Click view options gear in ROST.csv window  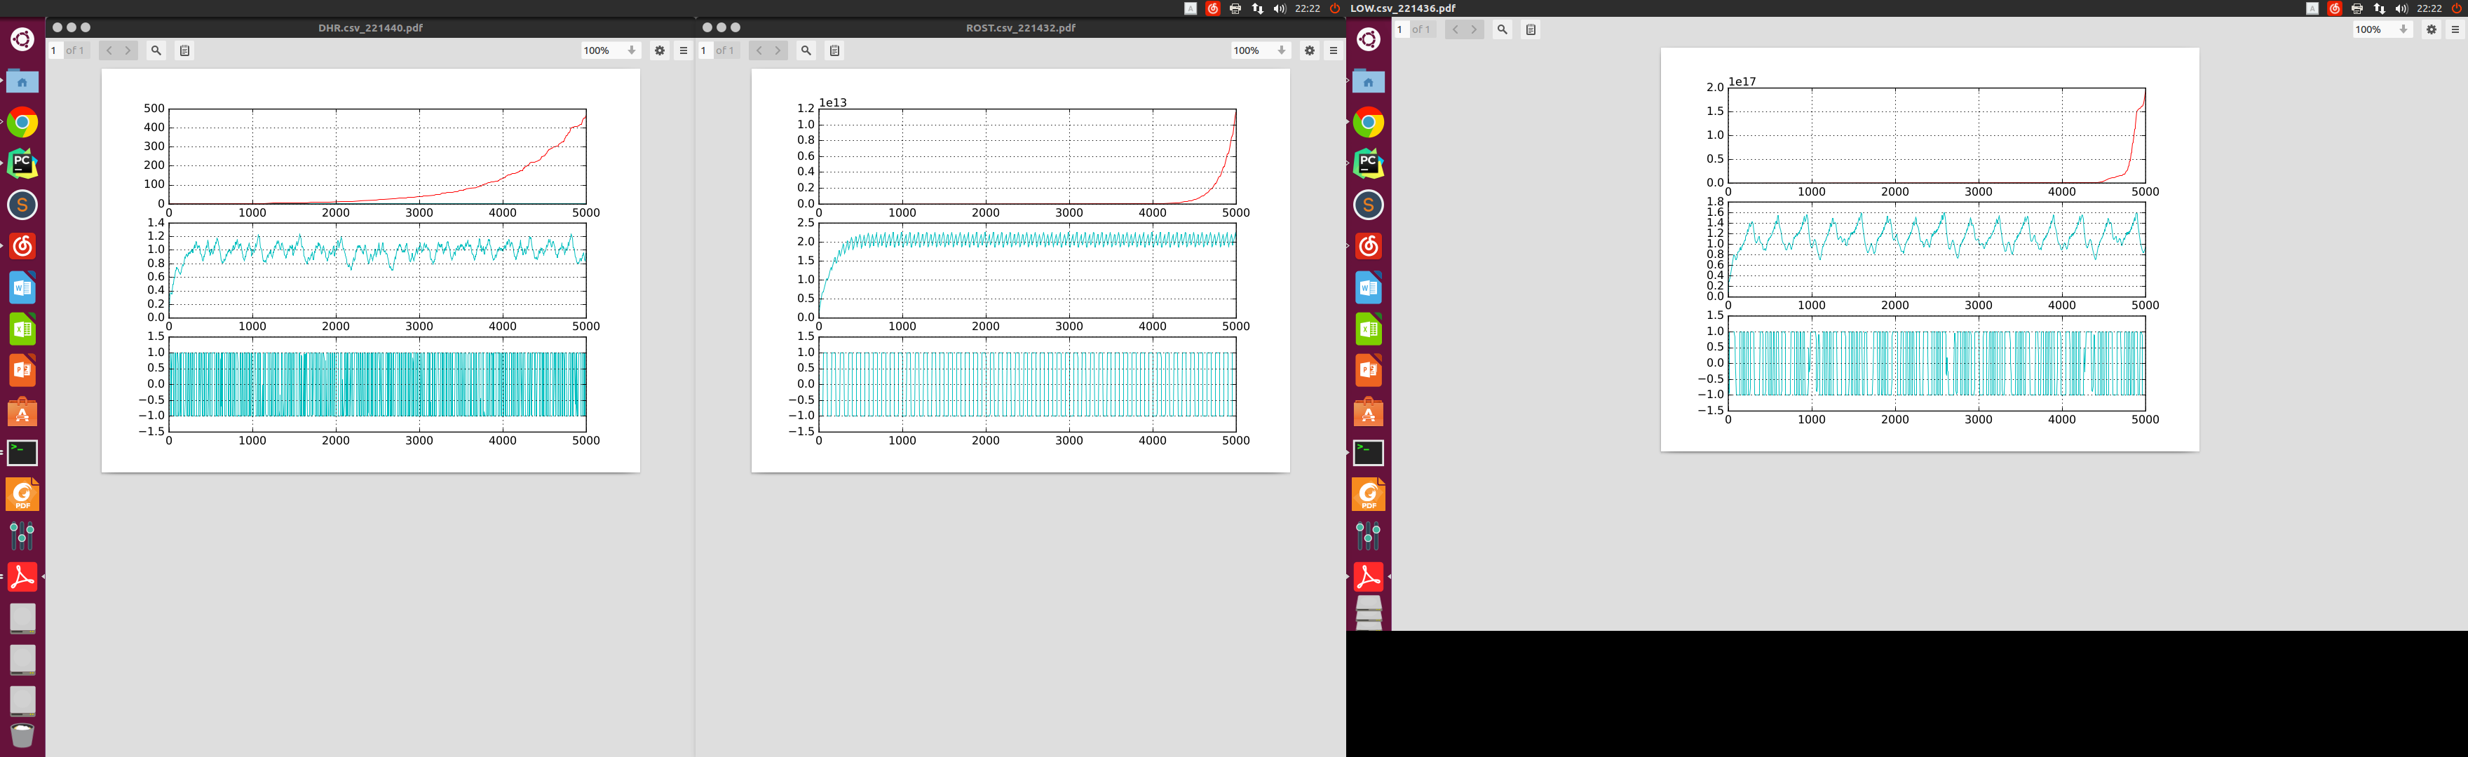point(1309,50)
